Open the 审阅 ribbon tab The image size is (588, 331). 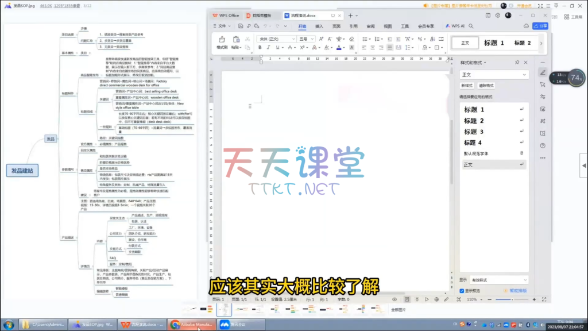[x=371, y=26]
